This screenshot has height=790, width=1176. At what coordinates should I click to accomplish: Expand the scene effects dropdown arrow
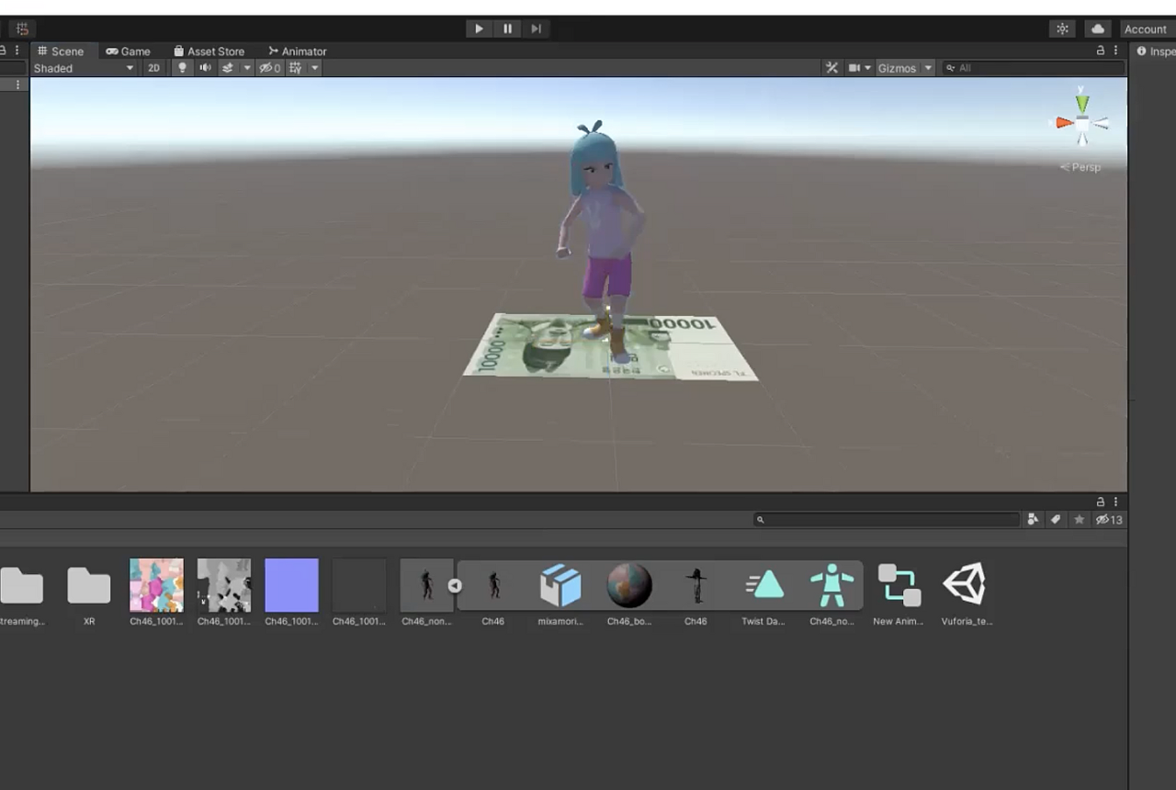(246, 68)
